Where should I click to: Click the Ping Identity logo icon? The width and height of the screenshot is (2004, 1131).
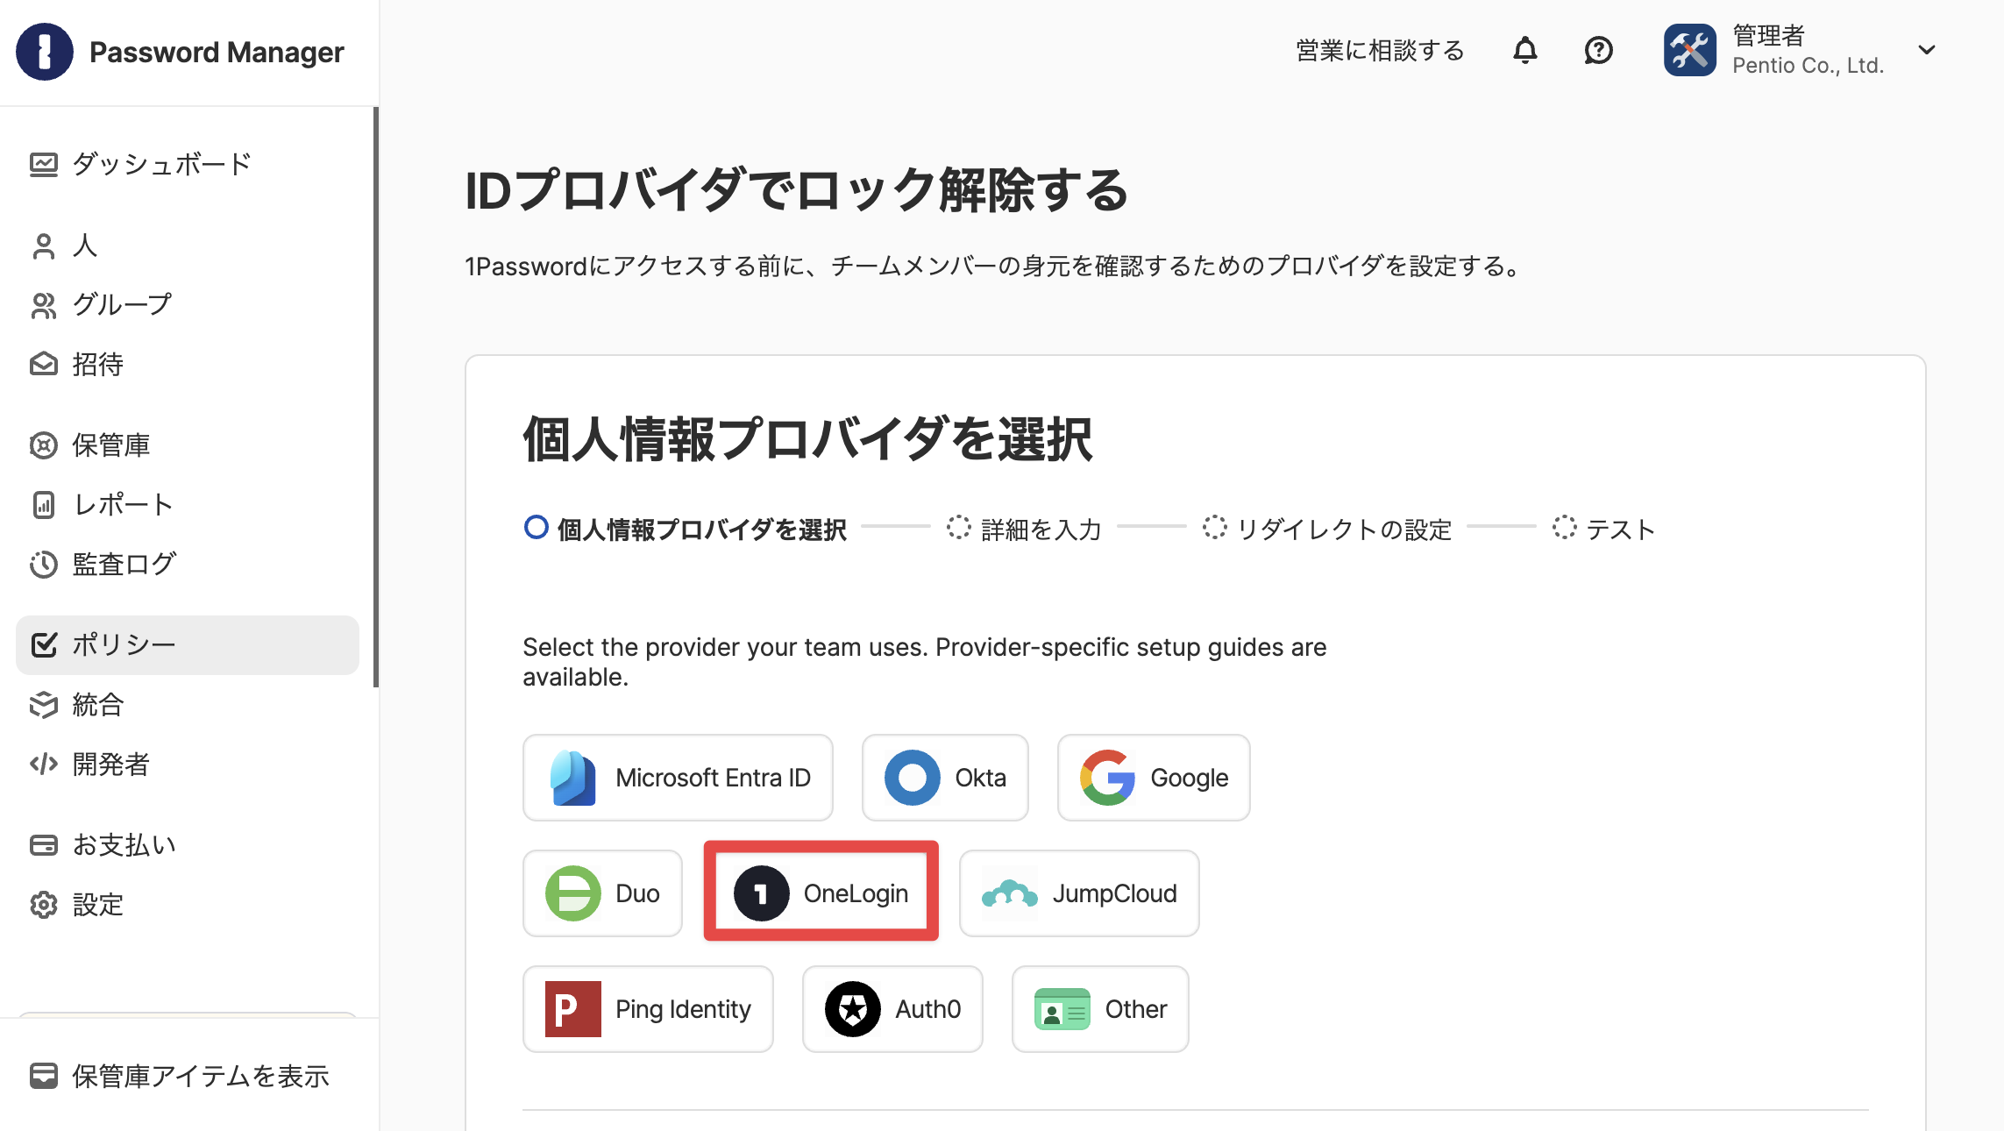coord(573,1009)
